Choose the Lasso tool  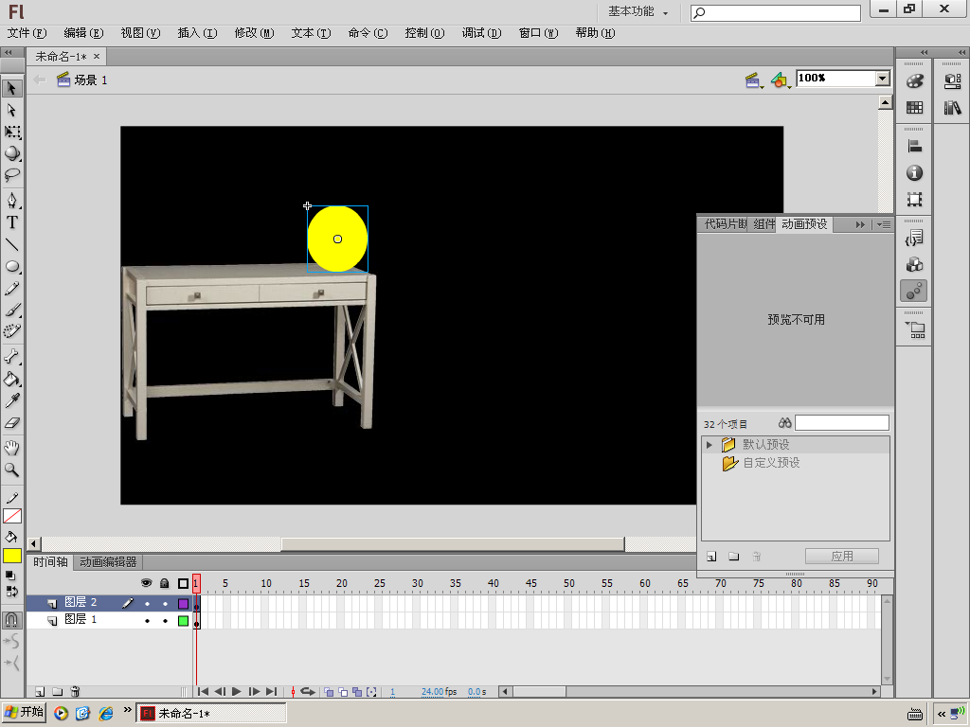[x=12, y=175]
